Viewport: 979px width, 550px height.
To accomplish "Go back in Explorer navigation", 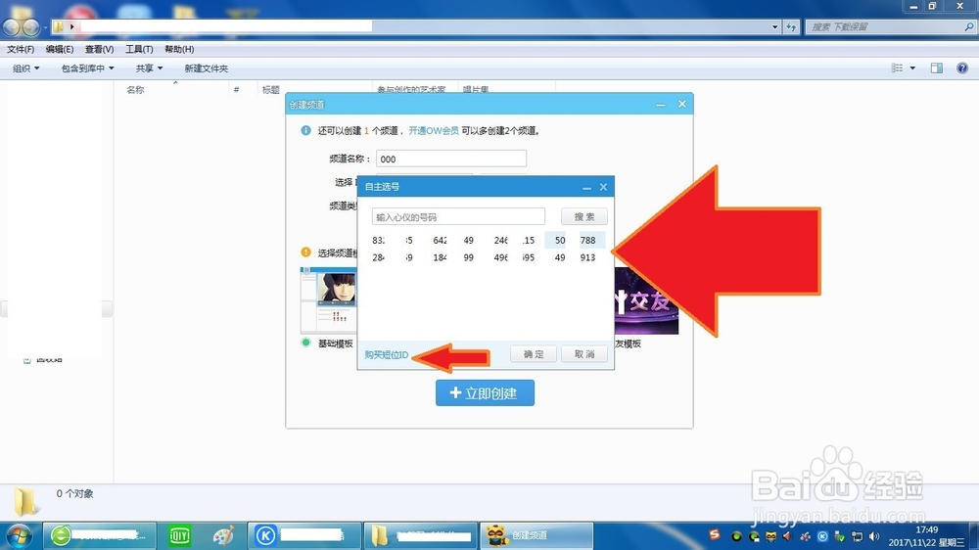I will coord(11,26).
